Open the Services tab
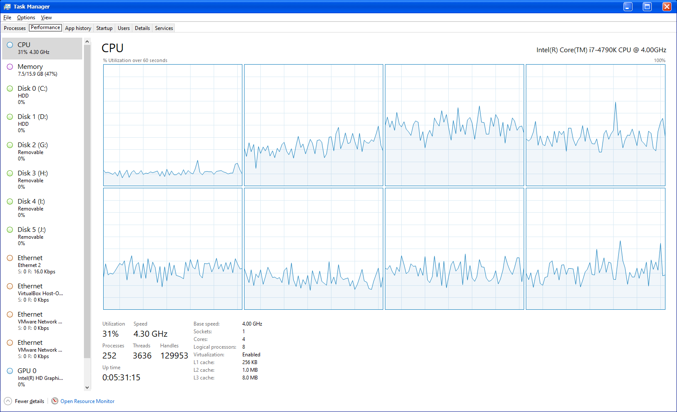Screen dimensions: 677x412 (x=164, y=28)
